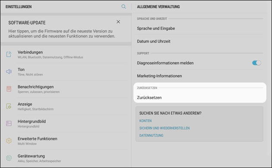
Task: Tap the 'Suchen Sie nach etwas anderem?' heading
Action: pyautogui.click(x=171, y=113)
